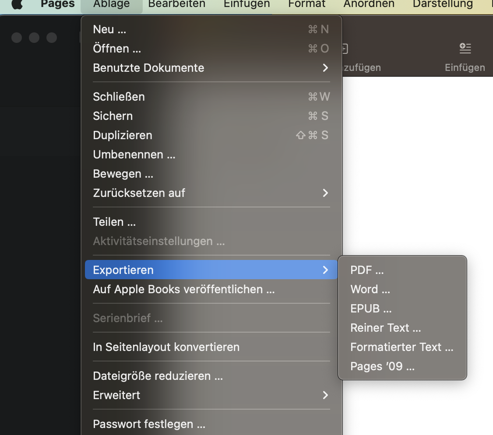
Task: Open the Darstellung menu in menu bar
Action: click(x=443, y=4)
